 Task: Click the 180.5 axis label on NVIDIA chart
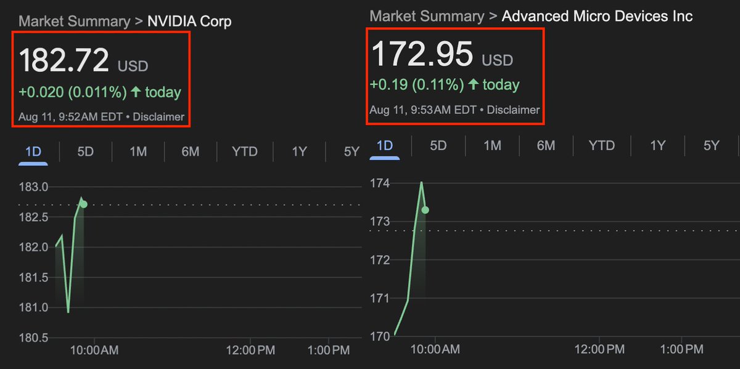[33, 338]
